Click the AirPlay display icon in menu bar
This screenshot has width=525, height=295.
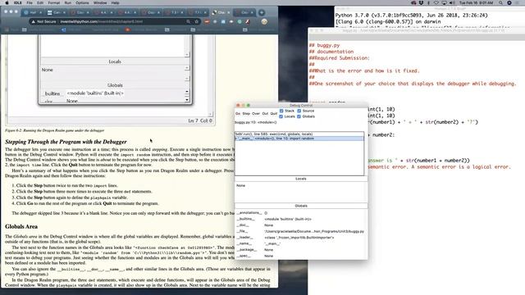[x=444, y=2]
